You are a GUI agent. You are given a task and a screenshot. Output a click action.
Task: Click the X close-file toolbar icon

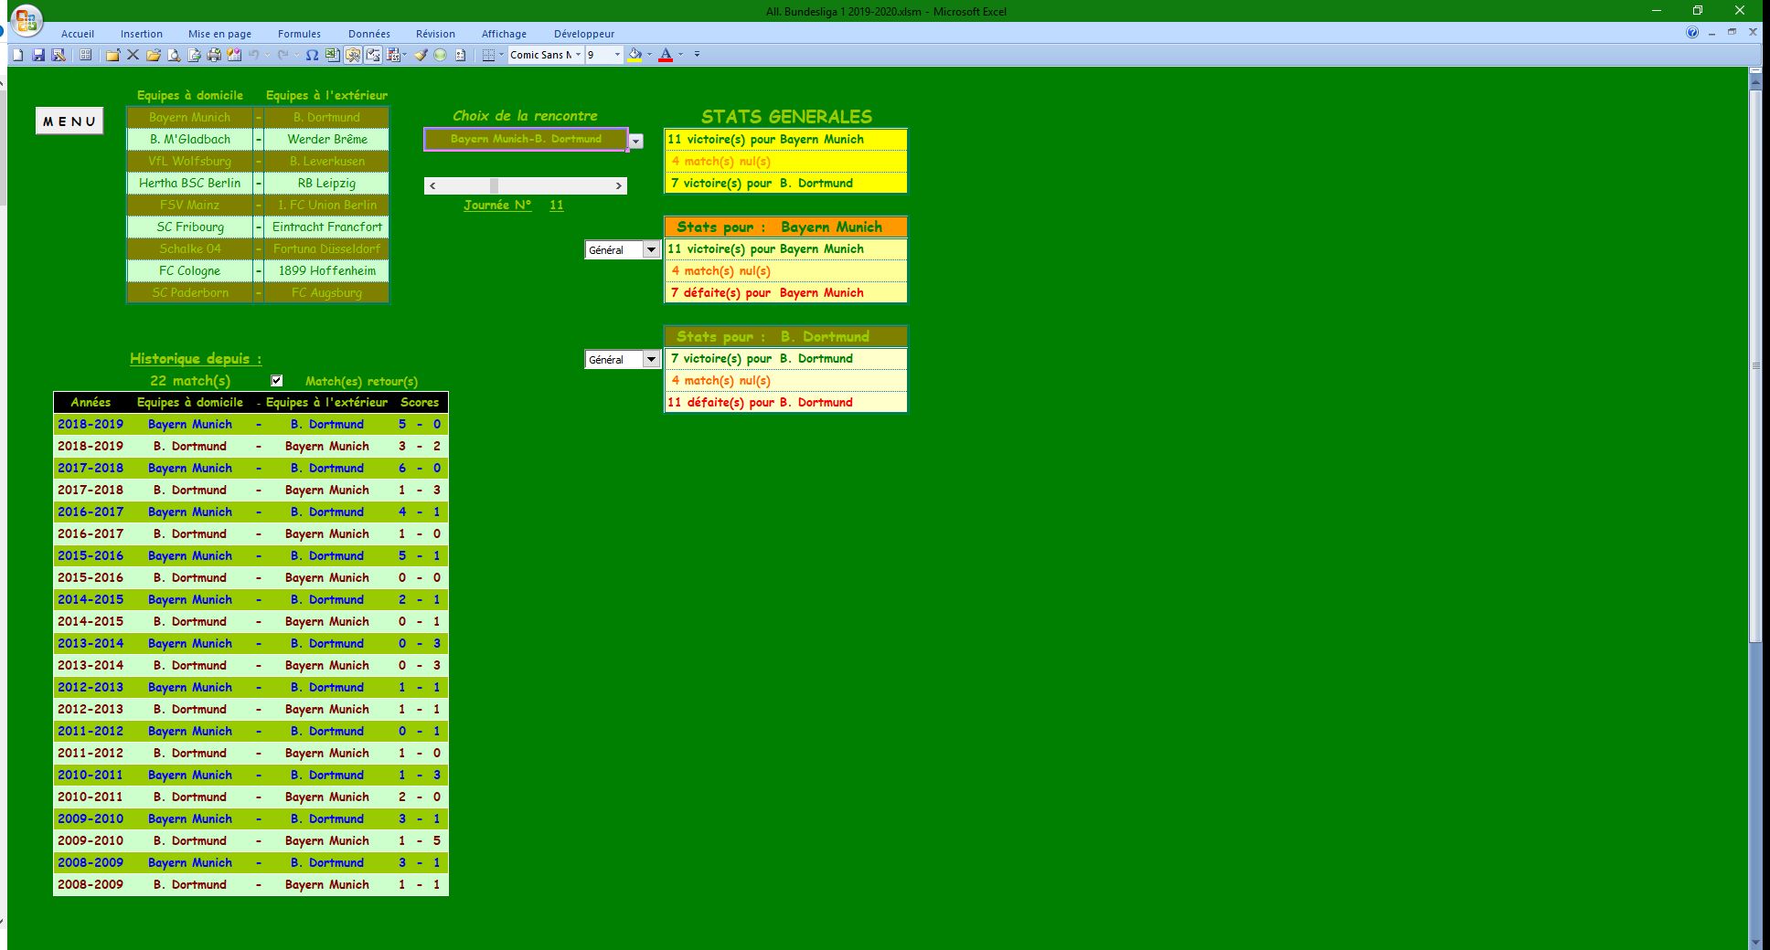click(133, 55)
